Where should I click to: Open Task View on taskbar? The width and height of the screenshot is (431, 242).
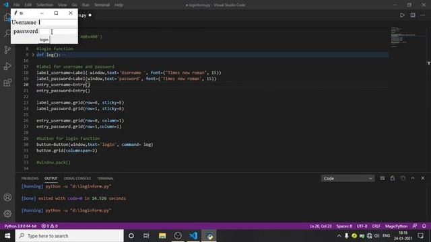[x=146, y=236]
